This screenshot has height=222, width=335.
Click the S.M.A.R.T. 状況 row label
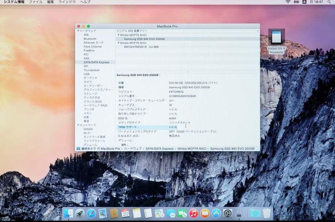pyautogui.click(x=128, y=136)
